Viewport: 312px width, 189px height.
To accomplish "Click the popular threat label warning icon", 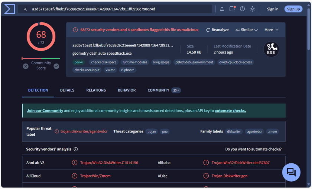I will (x=57, y=131).
